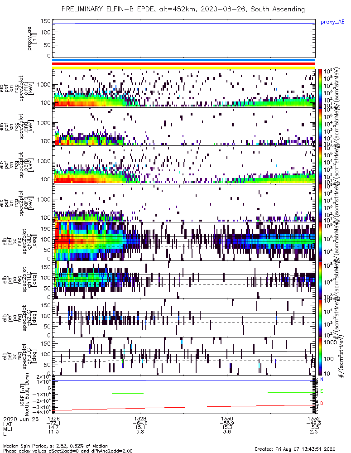Click the '2020 Jun 26' date label
This screenshot has width=351, height=453.
pyautogui.click(x=21, y=419)
